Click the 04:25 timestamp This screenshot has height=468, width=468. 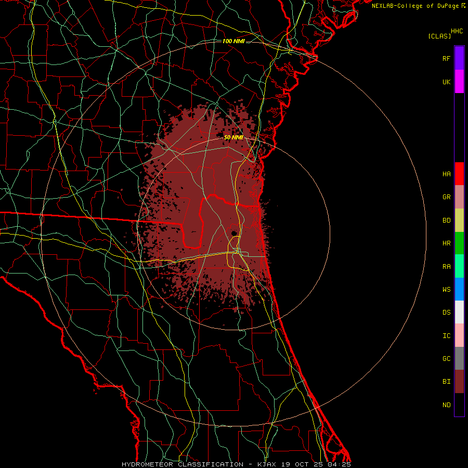339,464
